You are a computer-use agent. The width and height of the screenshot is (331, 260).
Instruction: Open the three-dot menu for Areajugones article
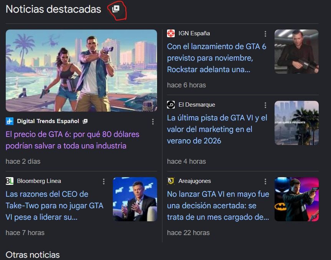(265, 181)
